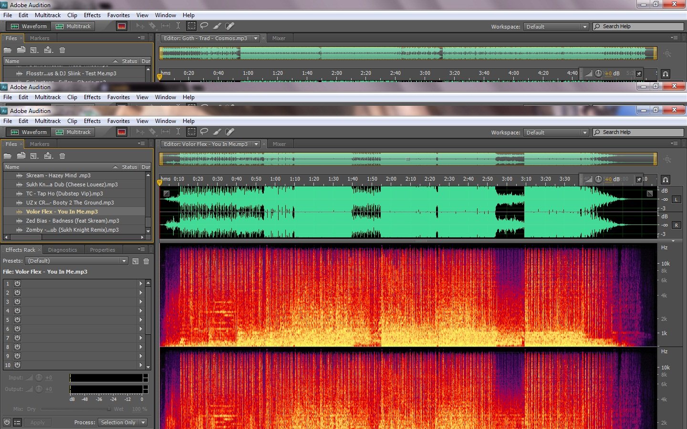
Task: Click the Multitrack button in the top Goth-Trad window
Action: 73,26
